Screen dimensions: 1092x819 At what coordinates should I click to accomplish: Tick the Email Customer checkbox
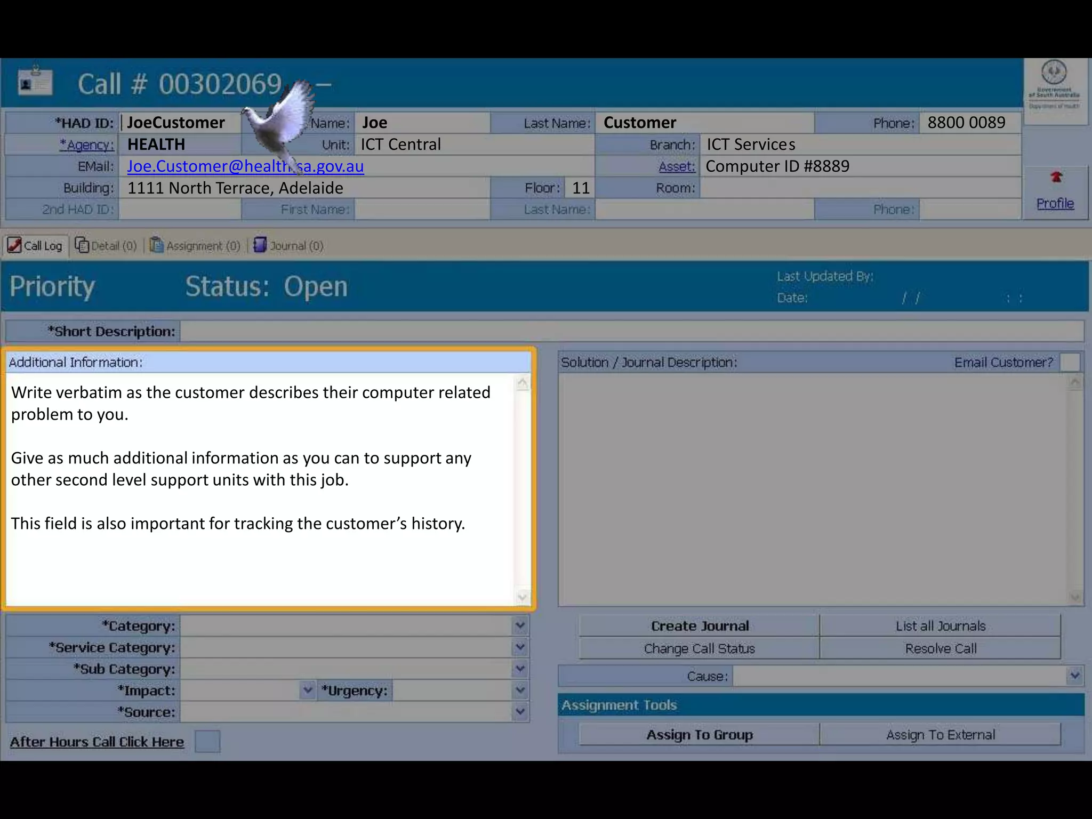(x=1070, y=362)
